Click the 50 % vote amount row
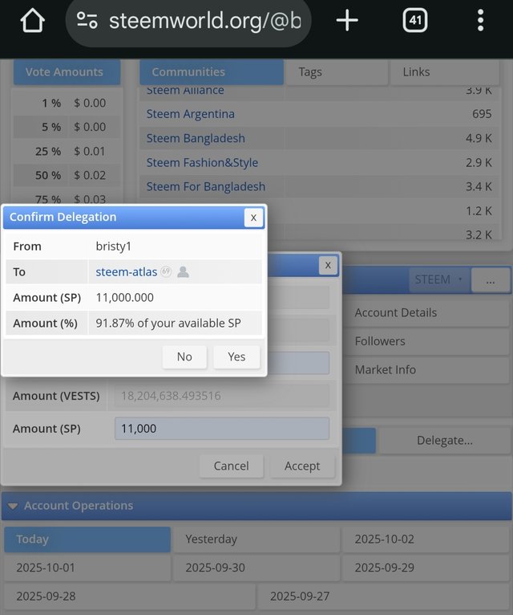The width and height of the screenshot is (513, 615). pyautogui.click(x=67, y=175)
